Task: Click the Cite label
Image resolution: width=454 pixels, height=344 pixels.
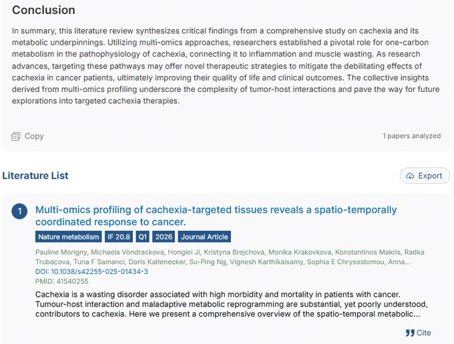Action: click(424, 333)
